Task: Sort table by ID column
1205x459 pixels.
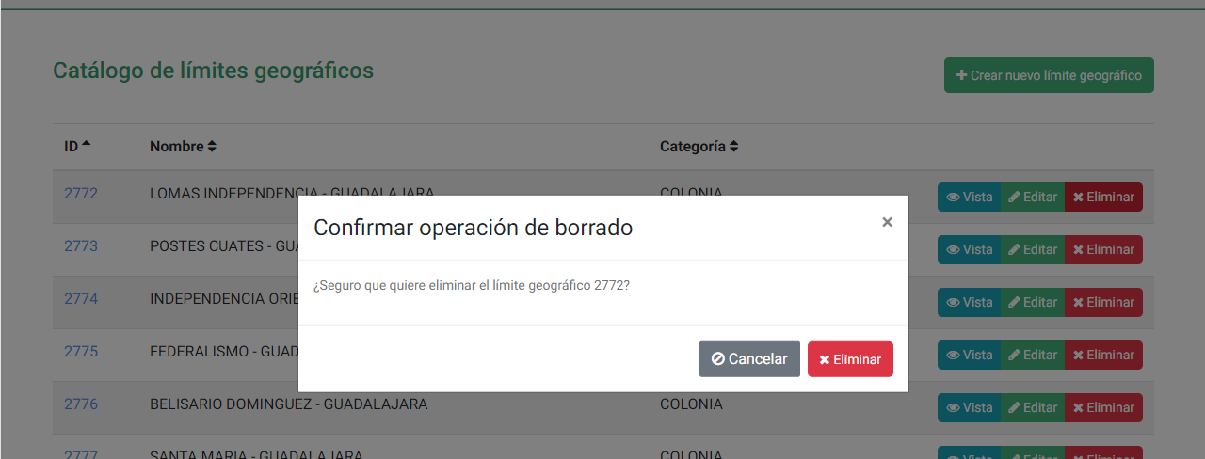Action: point(77,147)
